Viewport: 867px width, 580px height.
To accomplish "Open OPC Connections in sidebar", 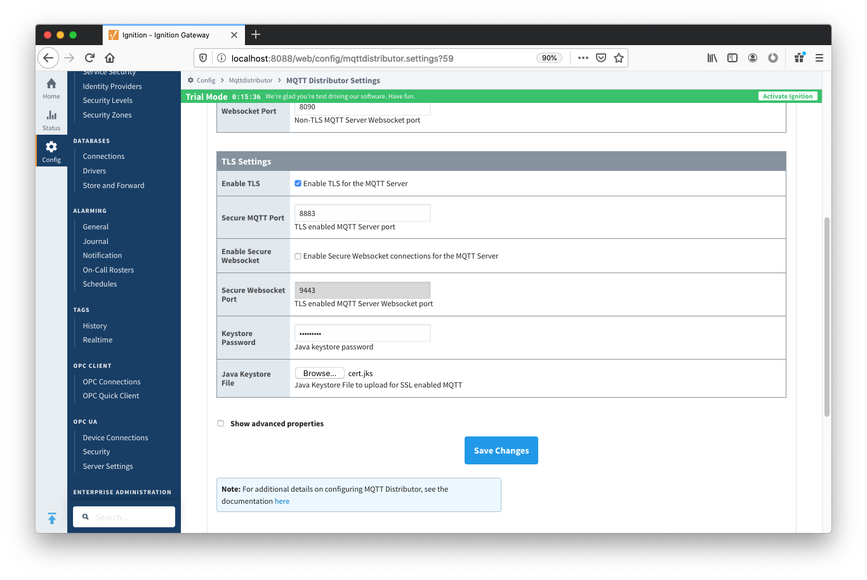I will point(112,382).
